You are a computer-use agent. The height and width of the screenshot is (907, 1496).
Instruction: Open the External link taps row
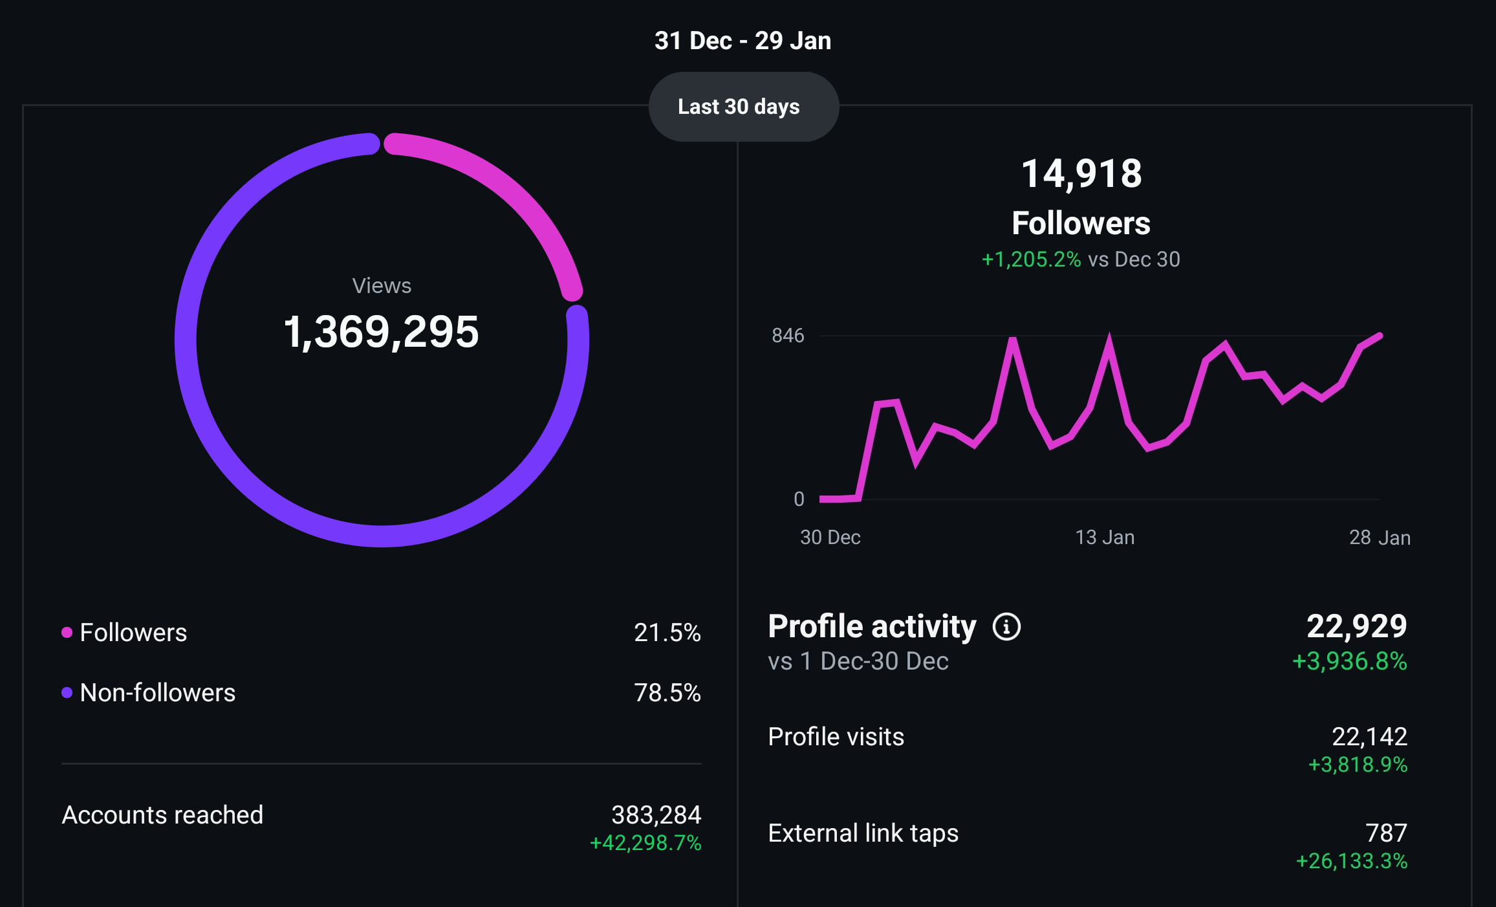pos(863,833)
